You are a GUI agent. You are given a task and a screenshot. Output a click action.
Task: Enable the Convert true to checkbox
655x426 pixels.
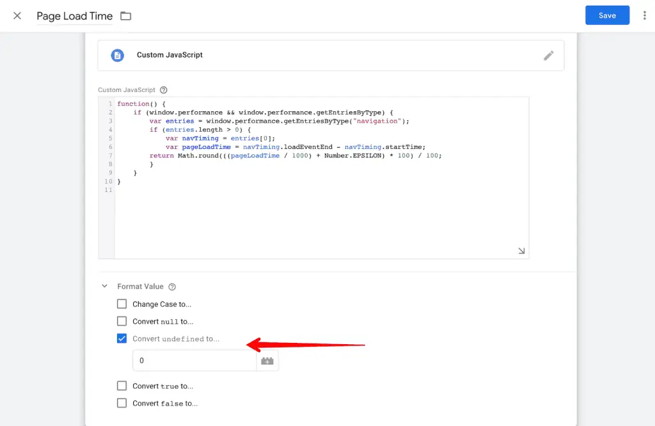coord(122,386)
